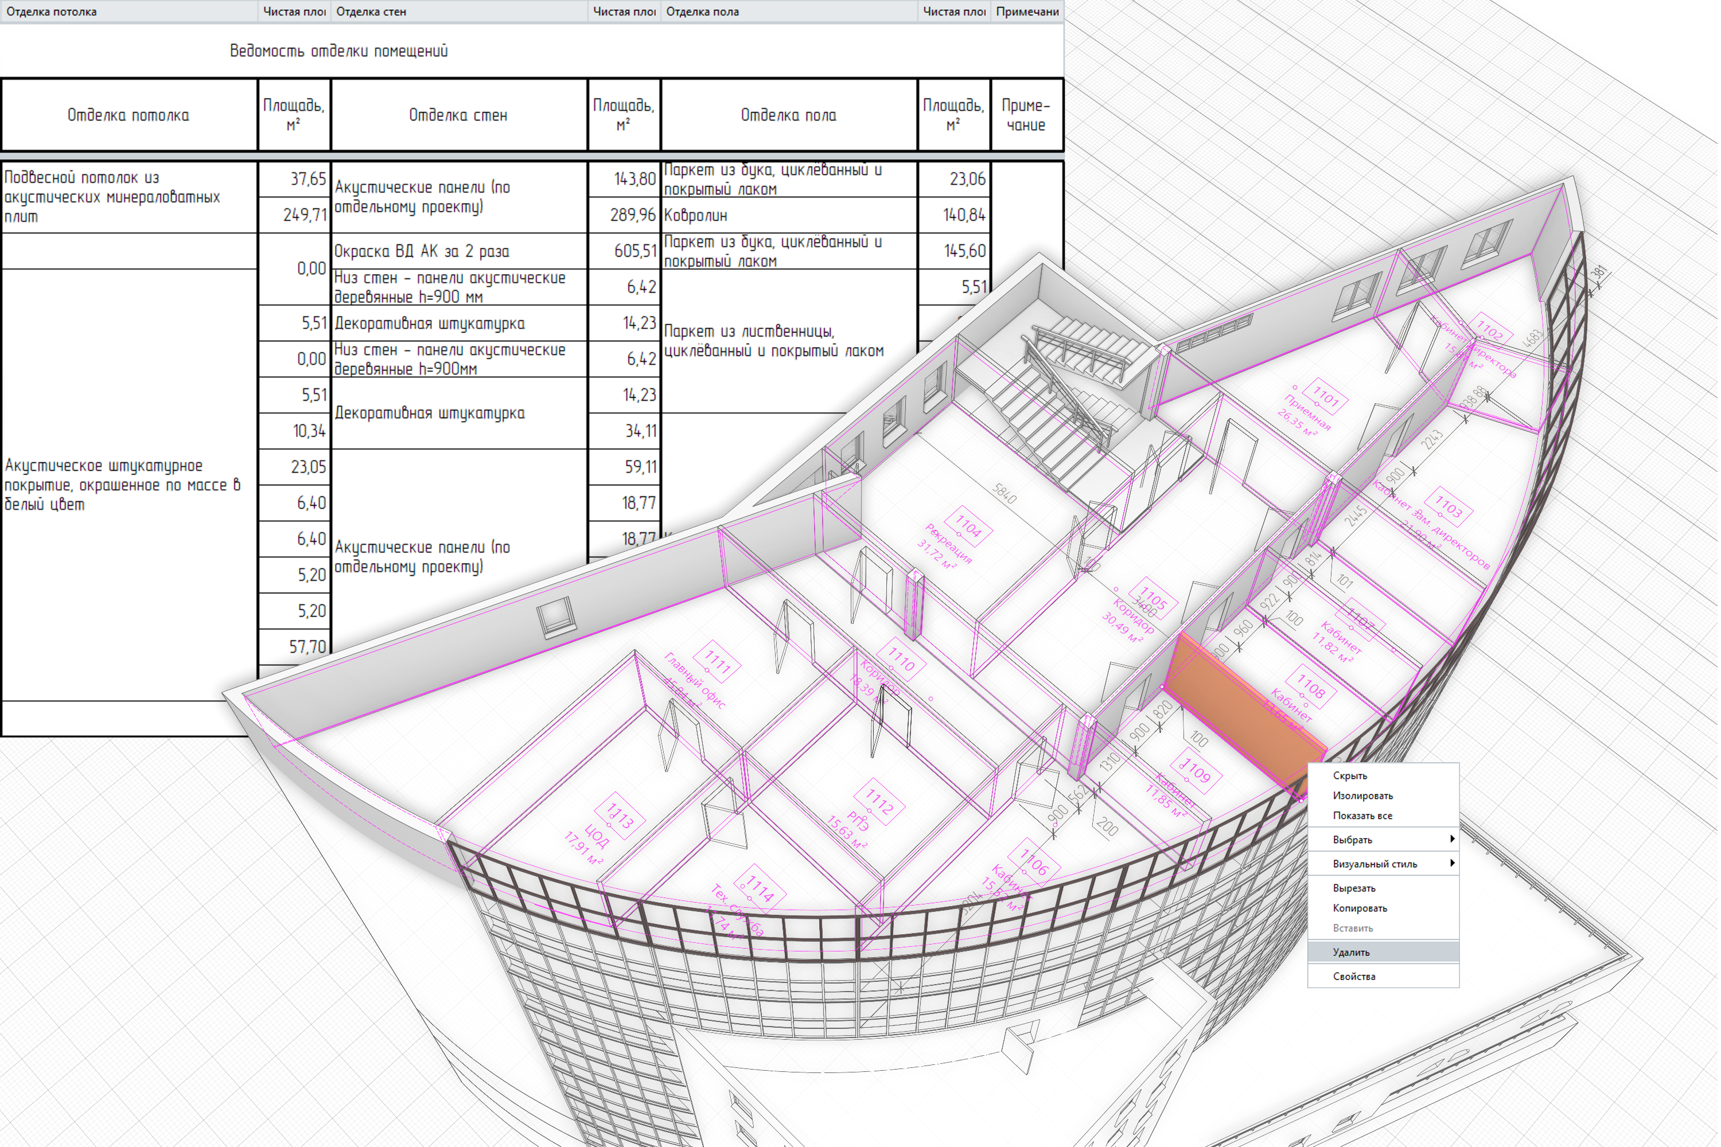Select the cell Подвесной потолок из акустических минераловатных плит
This screenshot has height=1147, width=1721.
[x=130, y=197]
